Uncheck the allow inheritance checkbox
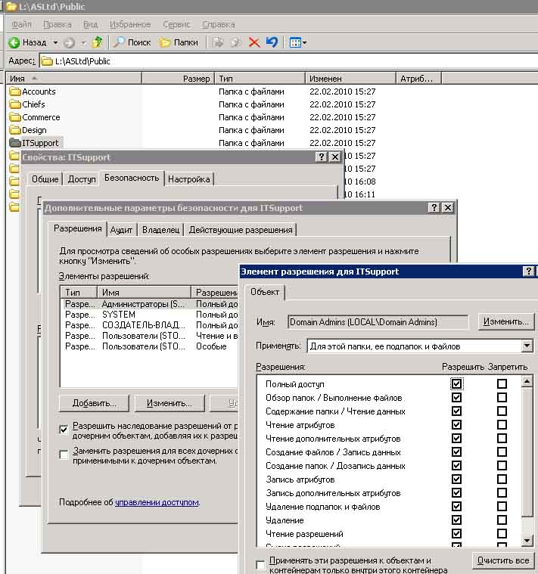The width and height of the screenshot is (538, 574). (x=64, y=429)
